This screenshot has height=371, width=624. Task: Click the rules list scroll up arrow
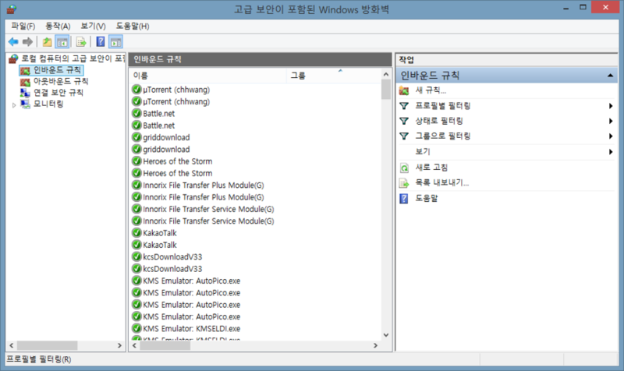point(385,74)
